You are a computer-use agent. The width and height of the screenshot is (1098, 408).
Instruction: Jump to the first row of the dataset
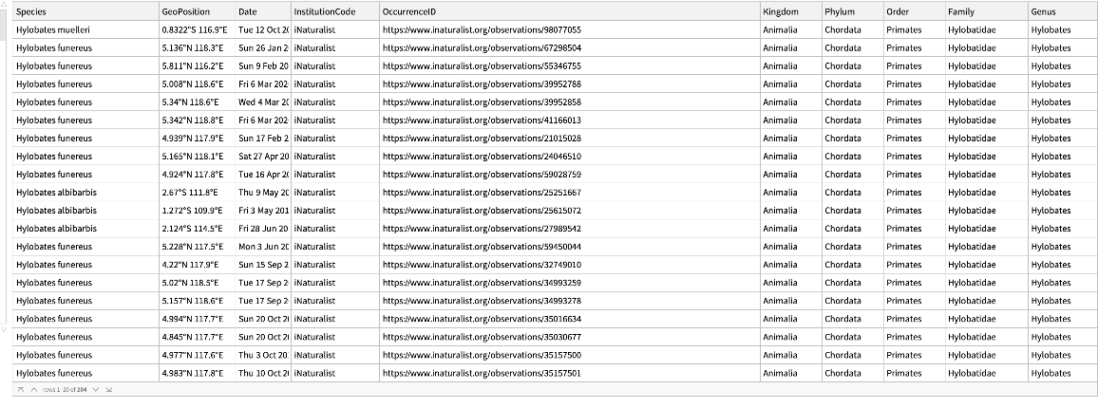click(20, 390)
